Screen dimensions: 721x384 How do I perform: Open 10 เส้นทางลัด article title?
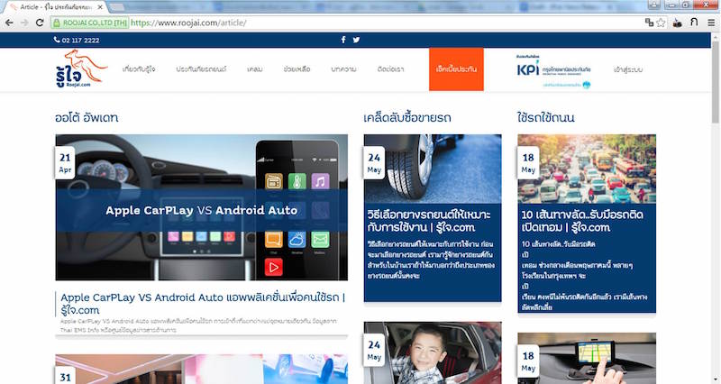pyautogui.click(x=582, y=221)
